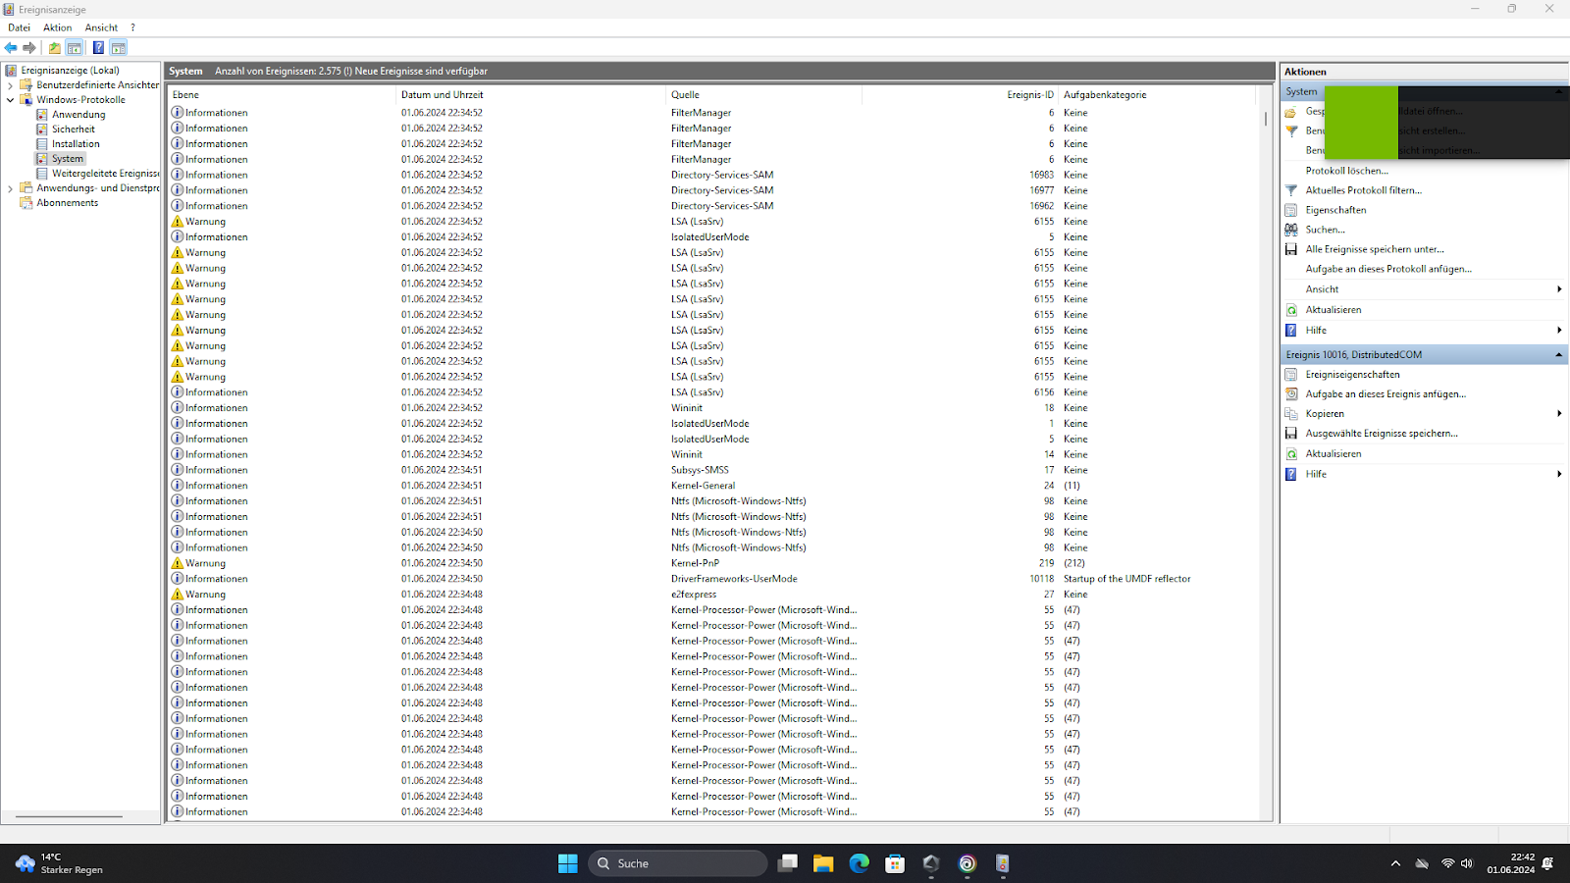Click the Kopieren icon in Aktionen pane
1570x883 pixels.
point(1291,414)
